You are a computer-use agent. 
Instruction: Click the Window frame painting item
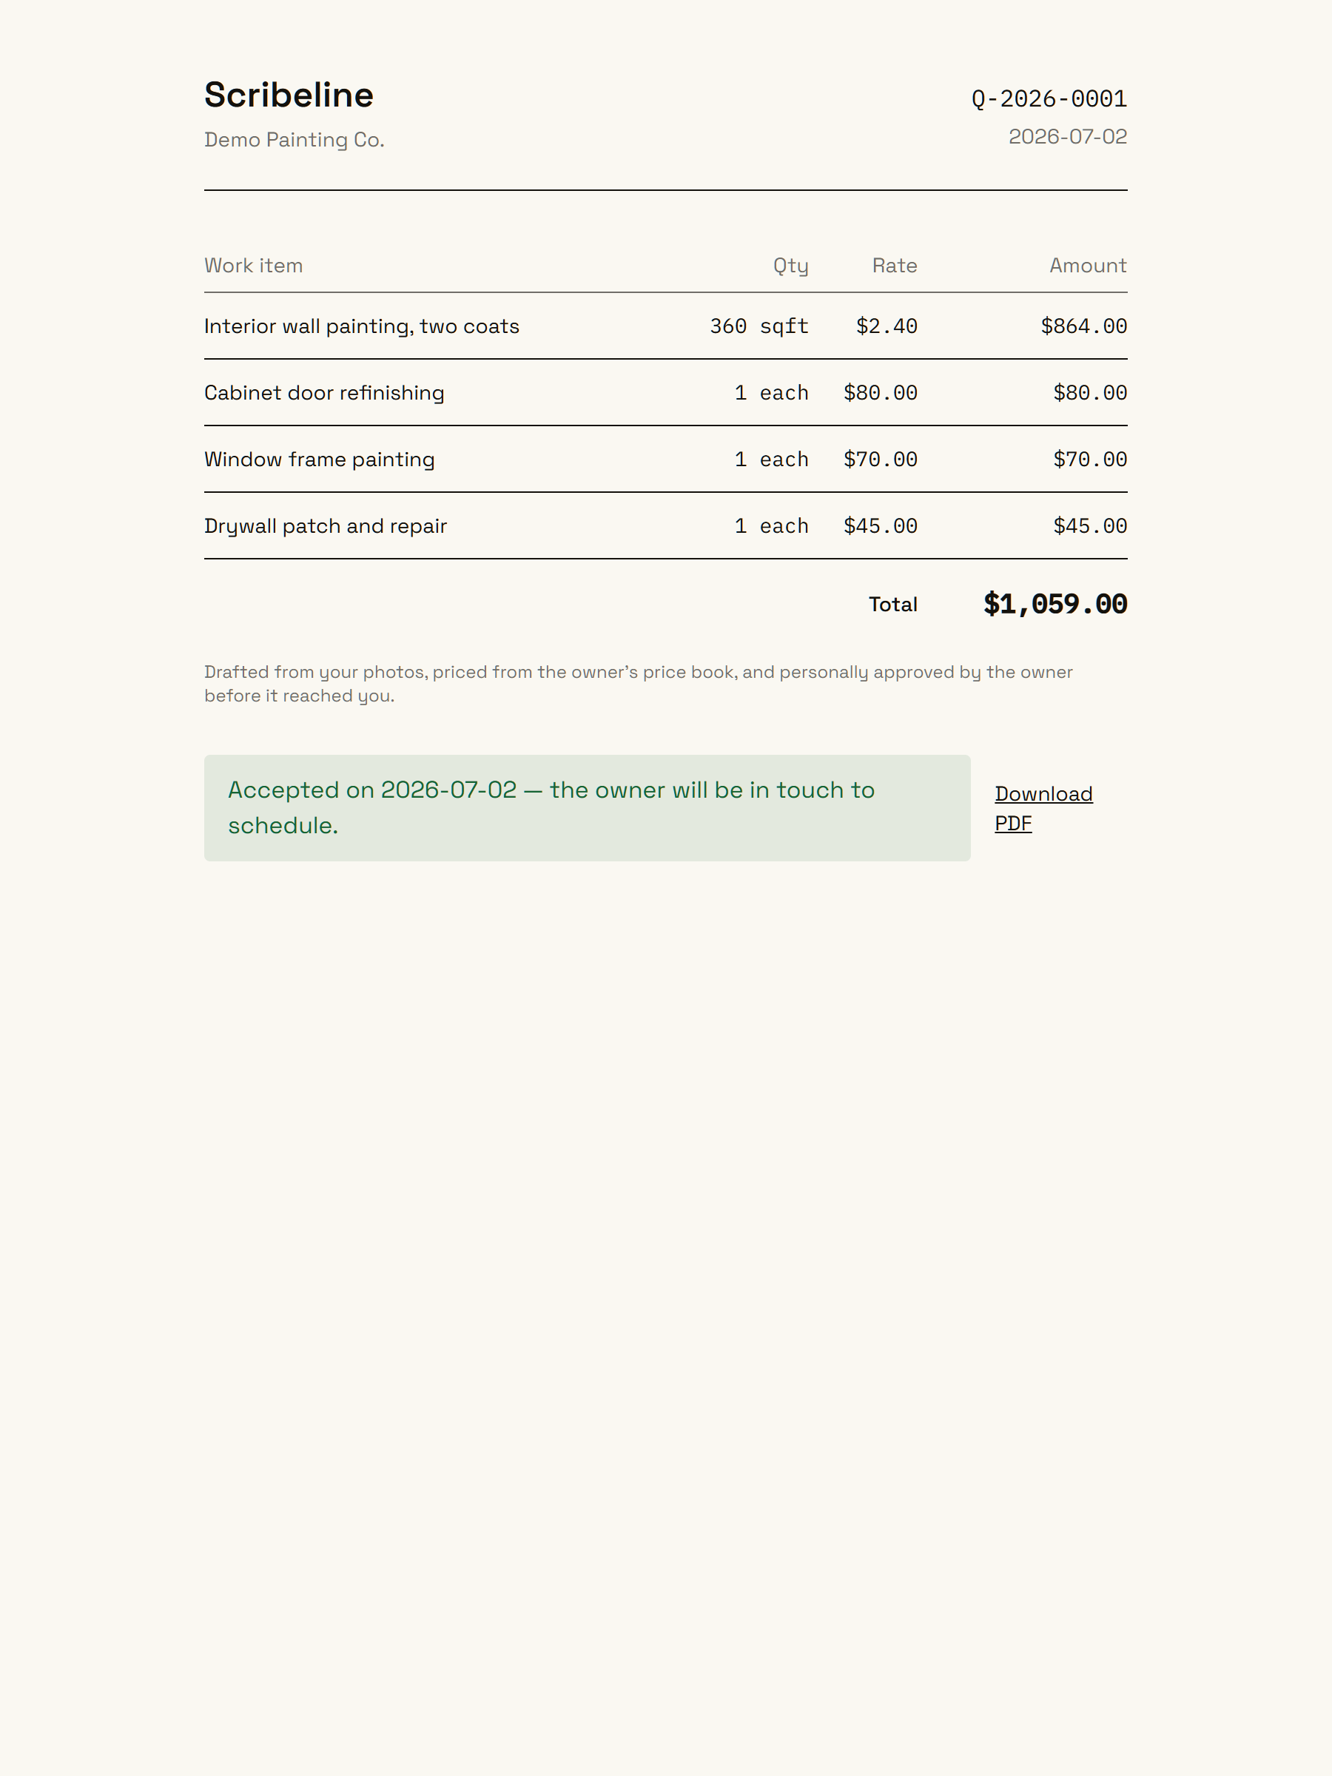pyautogui.click(x=319, y=460)
